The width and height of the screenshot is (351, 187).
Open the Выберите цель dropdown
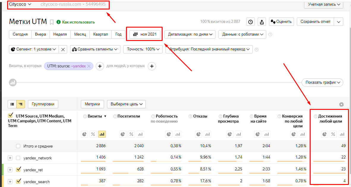coord(126,104)
